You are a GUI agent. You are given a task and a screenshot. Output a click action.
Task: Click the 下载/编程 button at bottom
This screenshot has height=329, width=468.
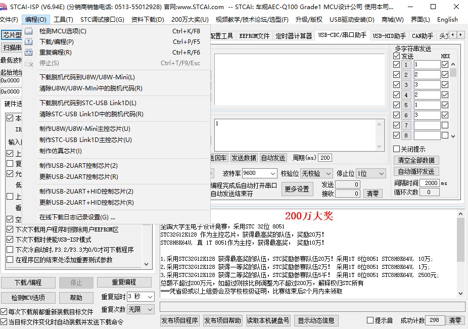[28, 283]
